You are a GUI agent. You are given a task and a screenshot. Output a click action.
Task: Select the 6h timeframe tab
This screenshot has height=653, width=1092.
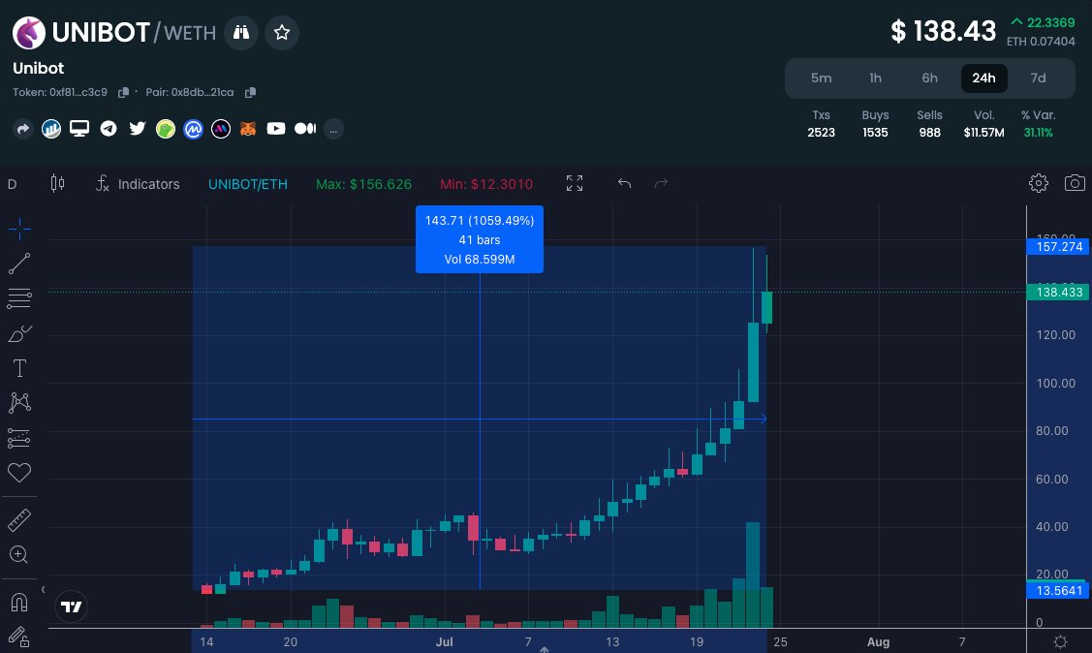[x=930, y=78]
